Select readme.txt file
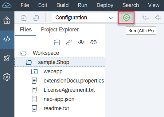This screenshot has width=164, height=117. pos(56,108)
